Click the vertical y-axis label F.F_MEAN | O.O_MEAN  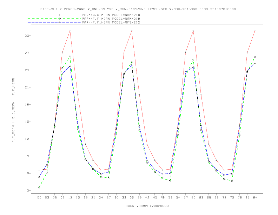pyautogui.click(x=13, y=110)
